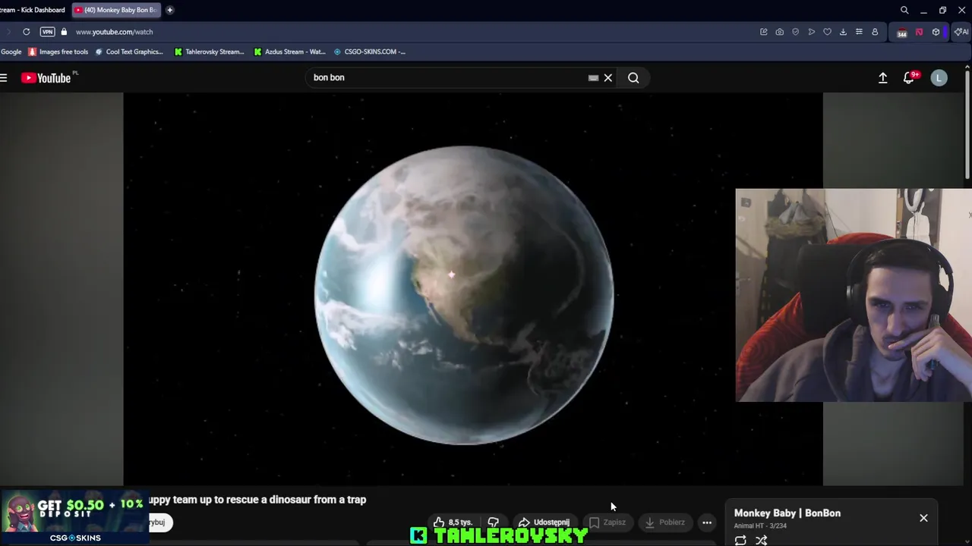Viewport: 972px width, 546px height.
Task: Toggle the browser VPN badge
Action: coord(47,32)
